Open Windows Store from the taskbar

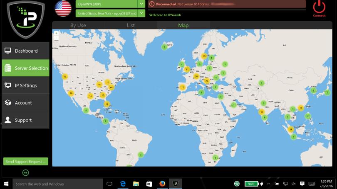pyautogui.click(x=149, y=184)
